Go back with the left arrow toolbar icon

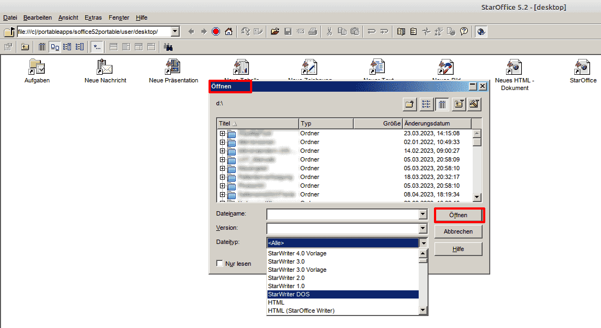coord(191,32)
